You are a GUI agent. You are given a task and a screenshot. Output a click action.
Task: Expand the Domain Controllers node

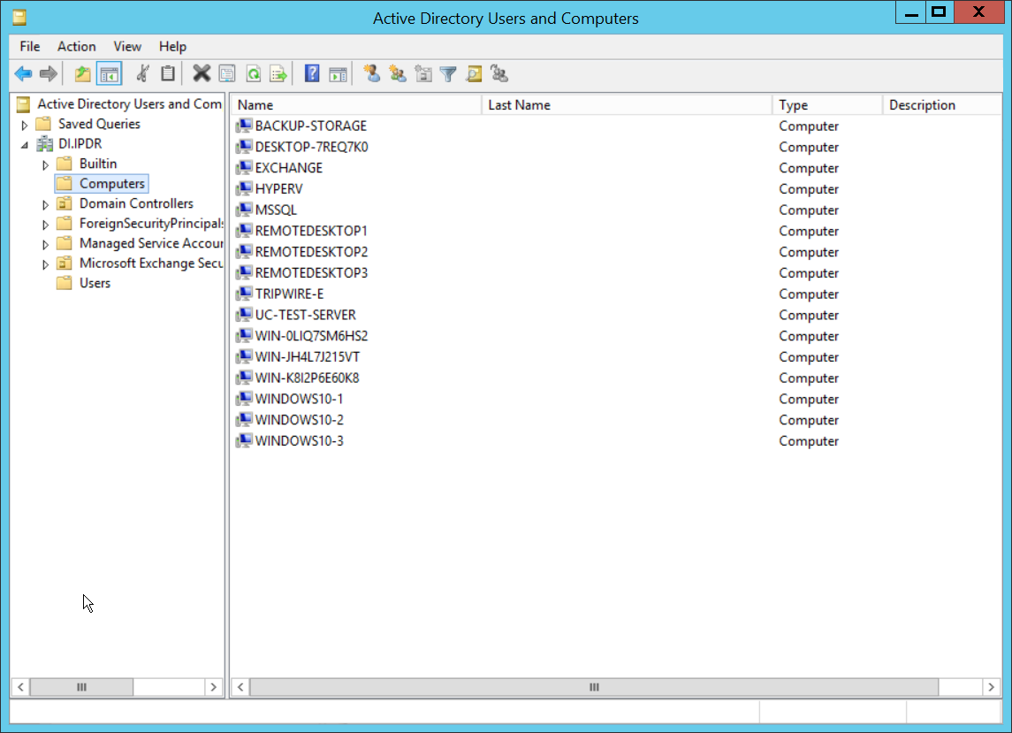pos(45,205)
